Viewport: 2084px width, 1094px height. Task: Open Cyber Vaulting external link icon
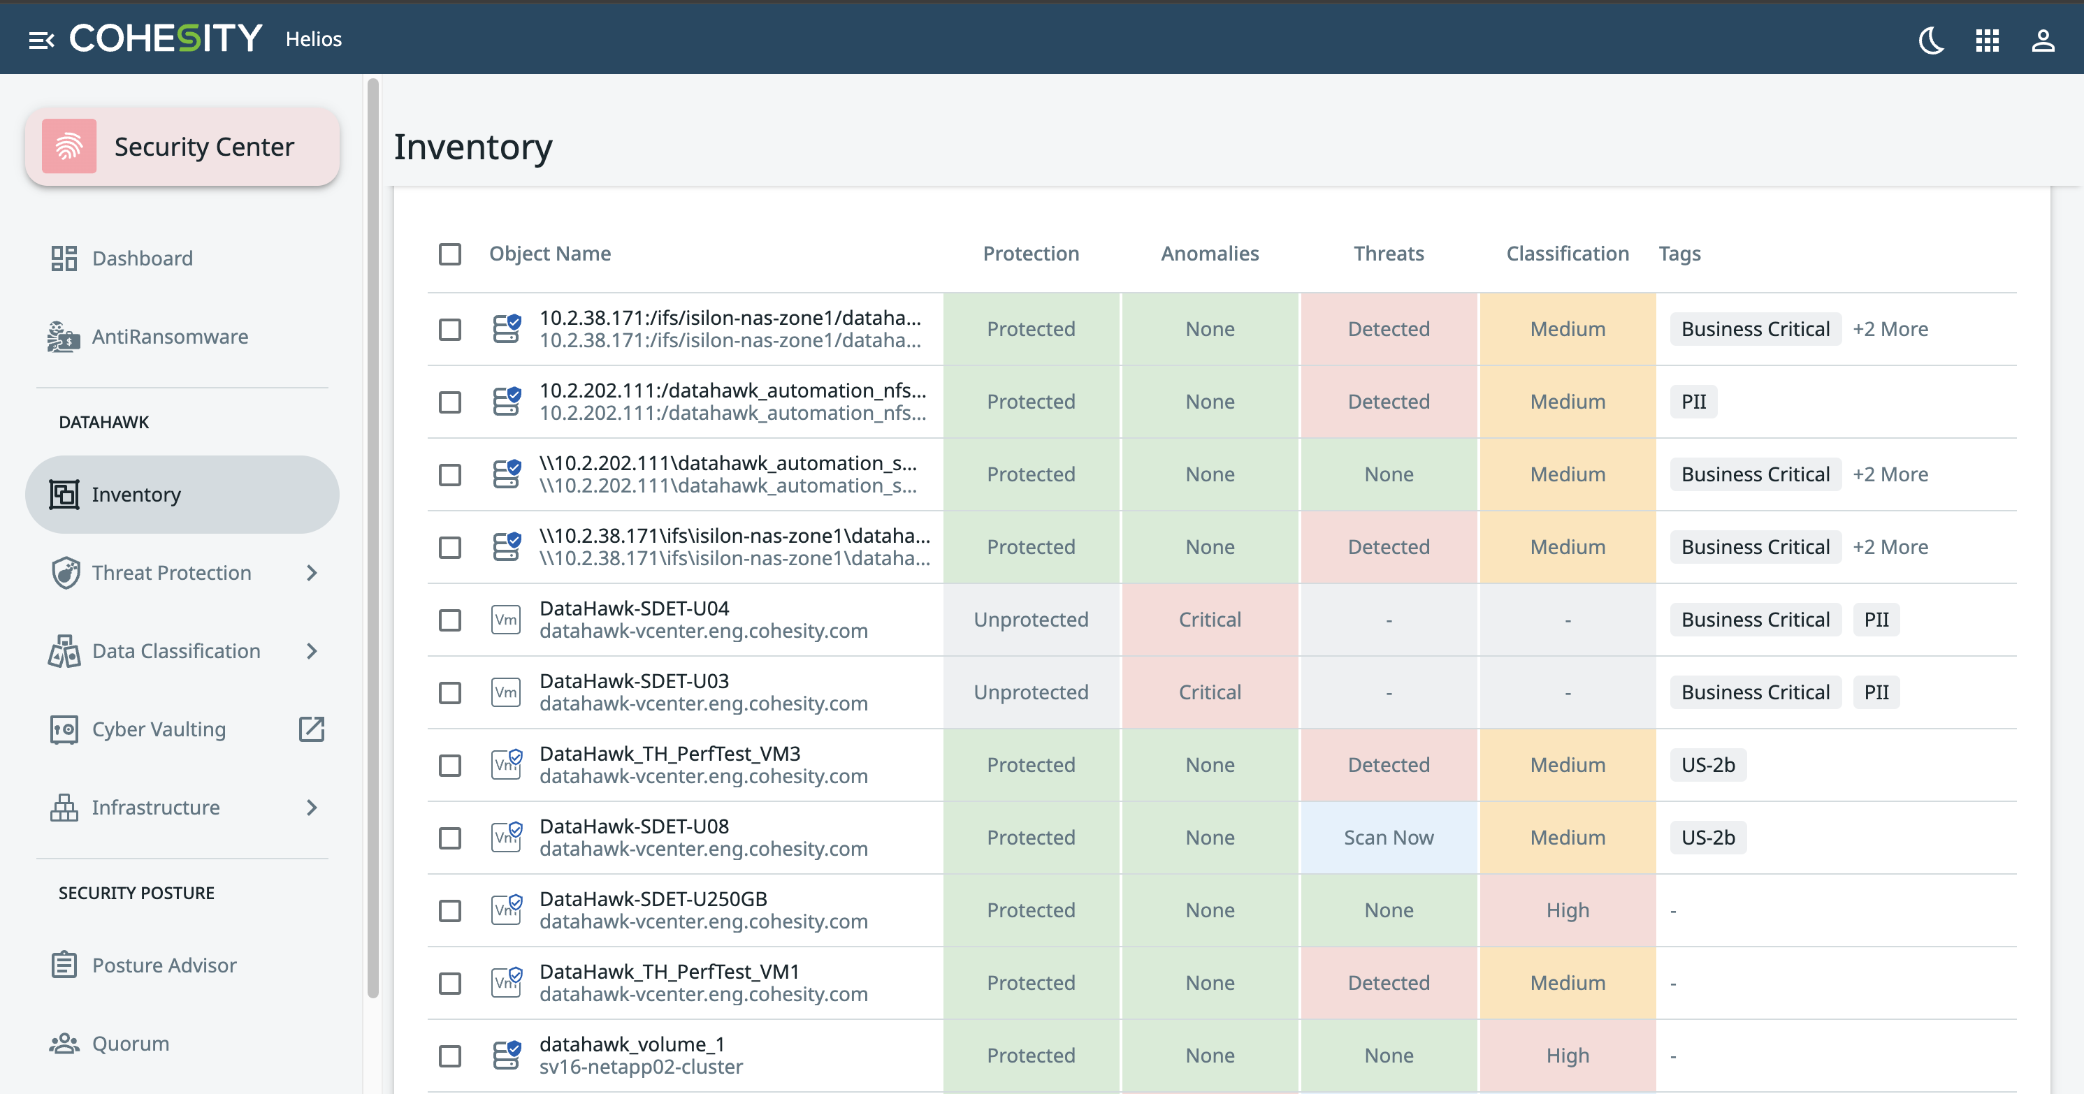coord(312,729)
